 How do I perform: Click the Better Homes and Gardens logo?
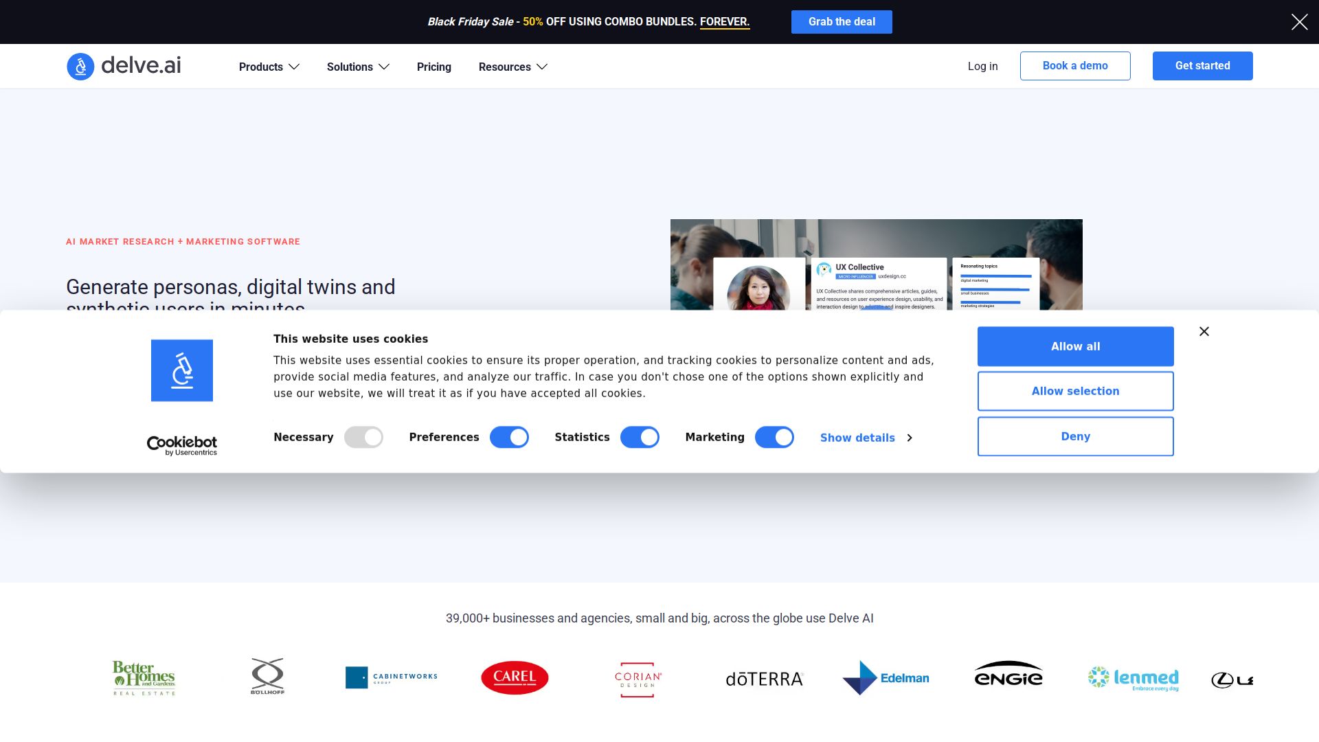144,678
